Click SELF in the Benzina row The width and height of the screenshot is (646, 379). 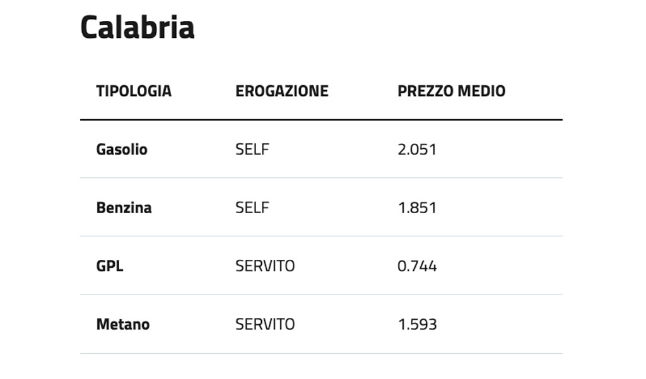(x=252, y=207)
